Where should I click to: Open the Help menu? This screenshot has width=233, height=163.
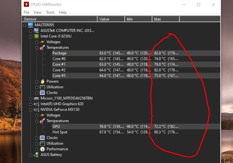click(63, 12)
